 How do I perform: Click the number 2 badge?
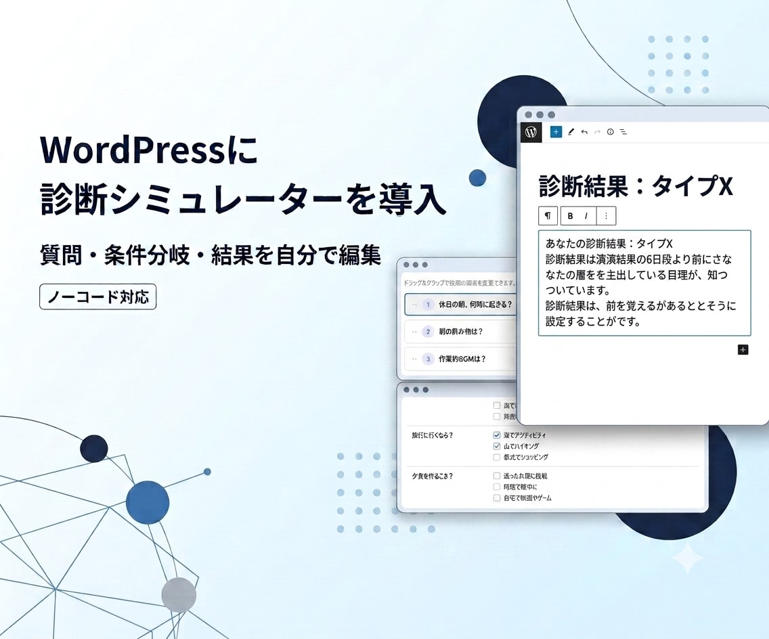tap(428, 332)
